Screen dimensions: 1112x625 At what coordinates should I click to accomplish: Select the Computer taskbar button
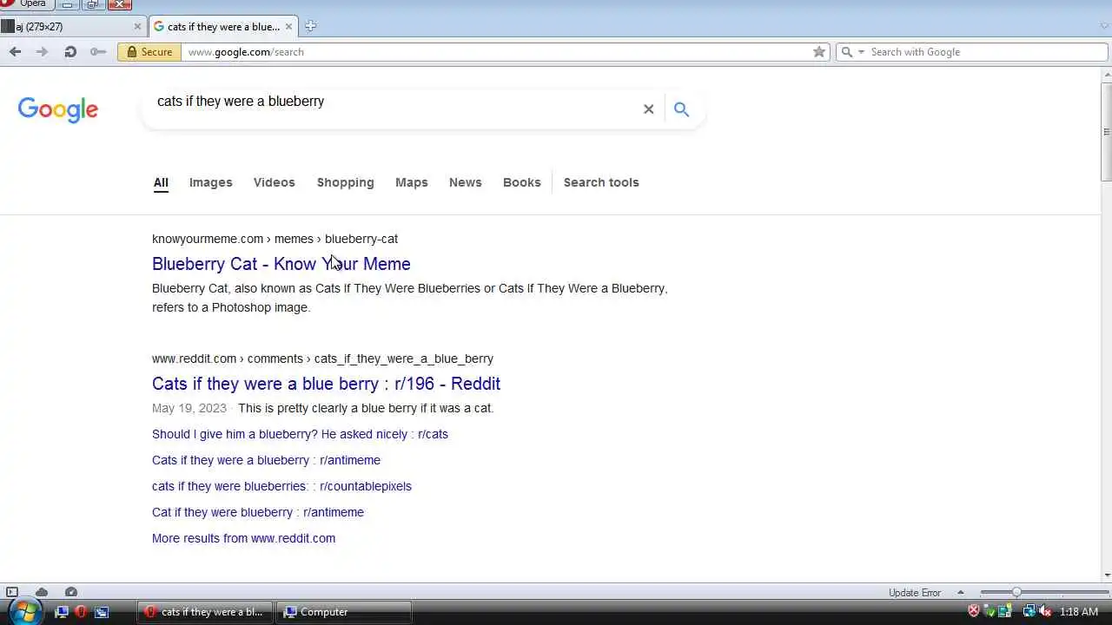pos(344,612)
